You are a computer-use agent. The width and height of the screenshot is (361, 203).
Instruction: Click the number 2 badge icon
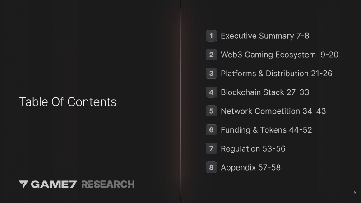(x=211, y=55)
